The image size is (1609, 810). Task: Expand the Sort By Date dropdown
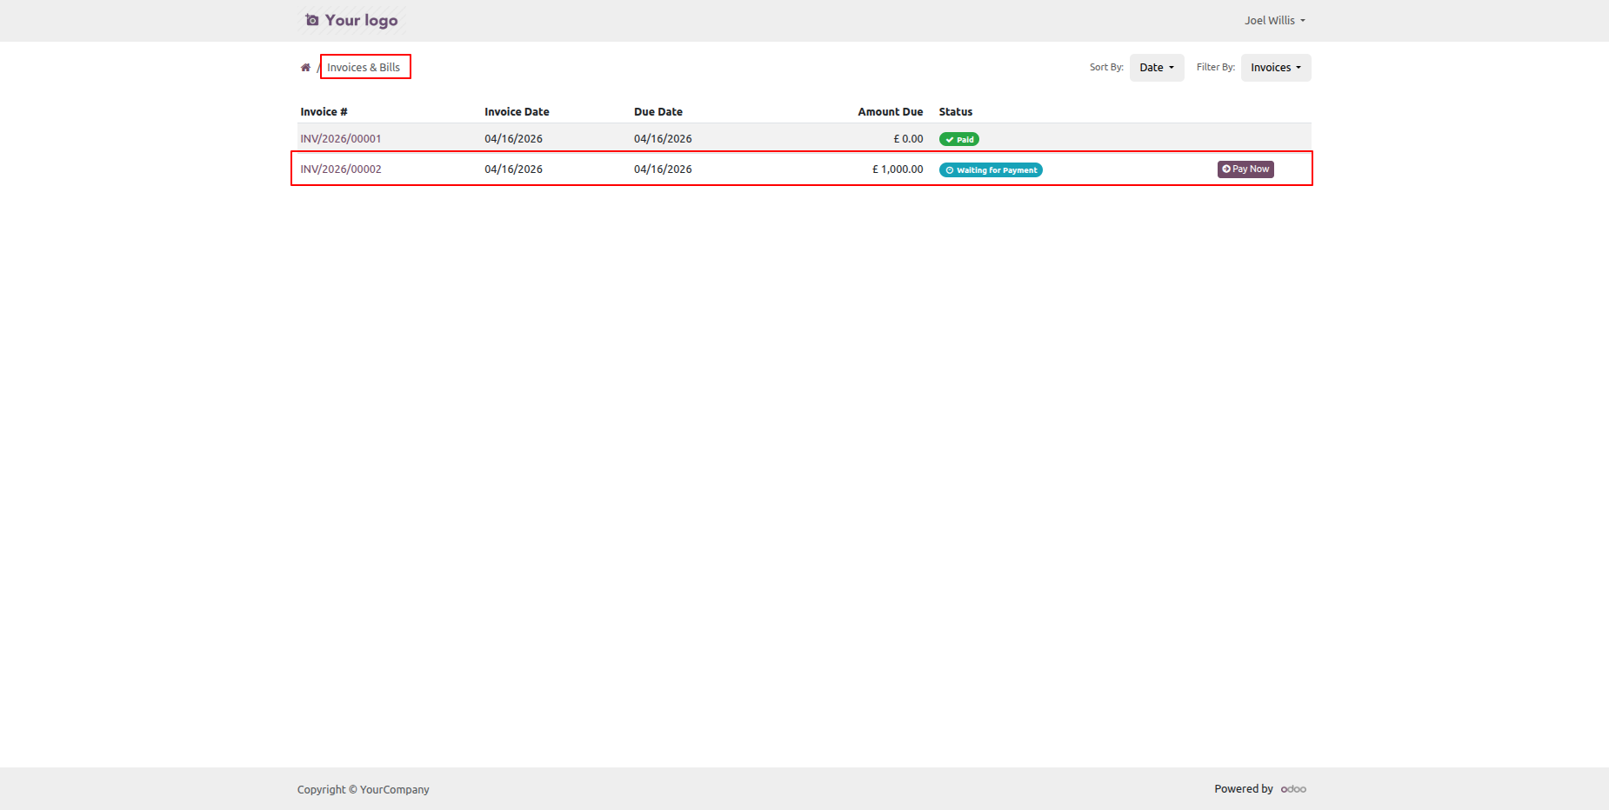point(1157,68)
